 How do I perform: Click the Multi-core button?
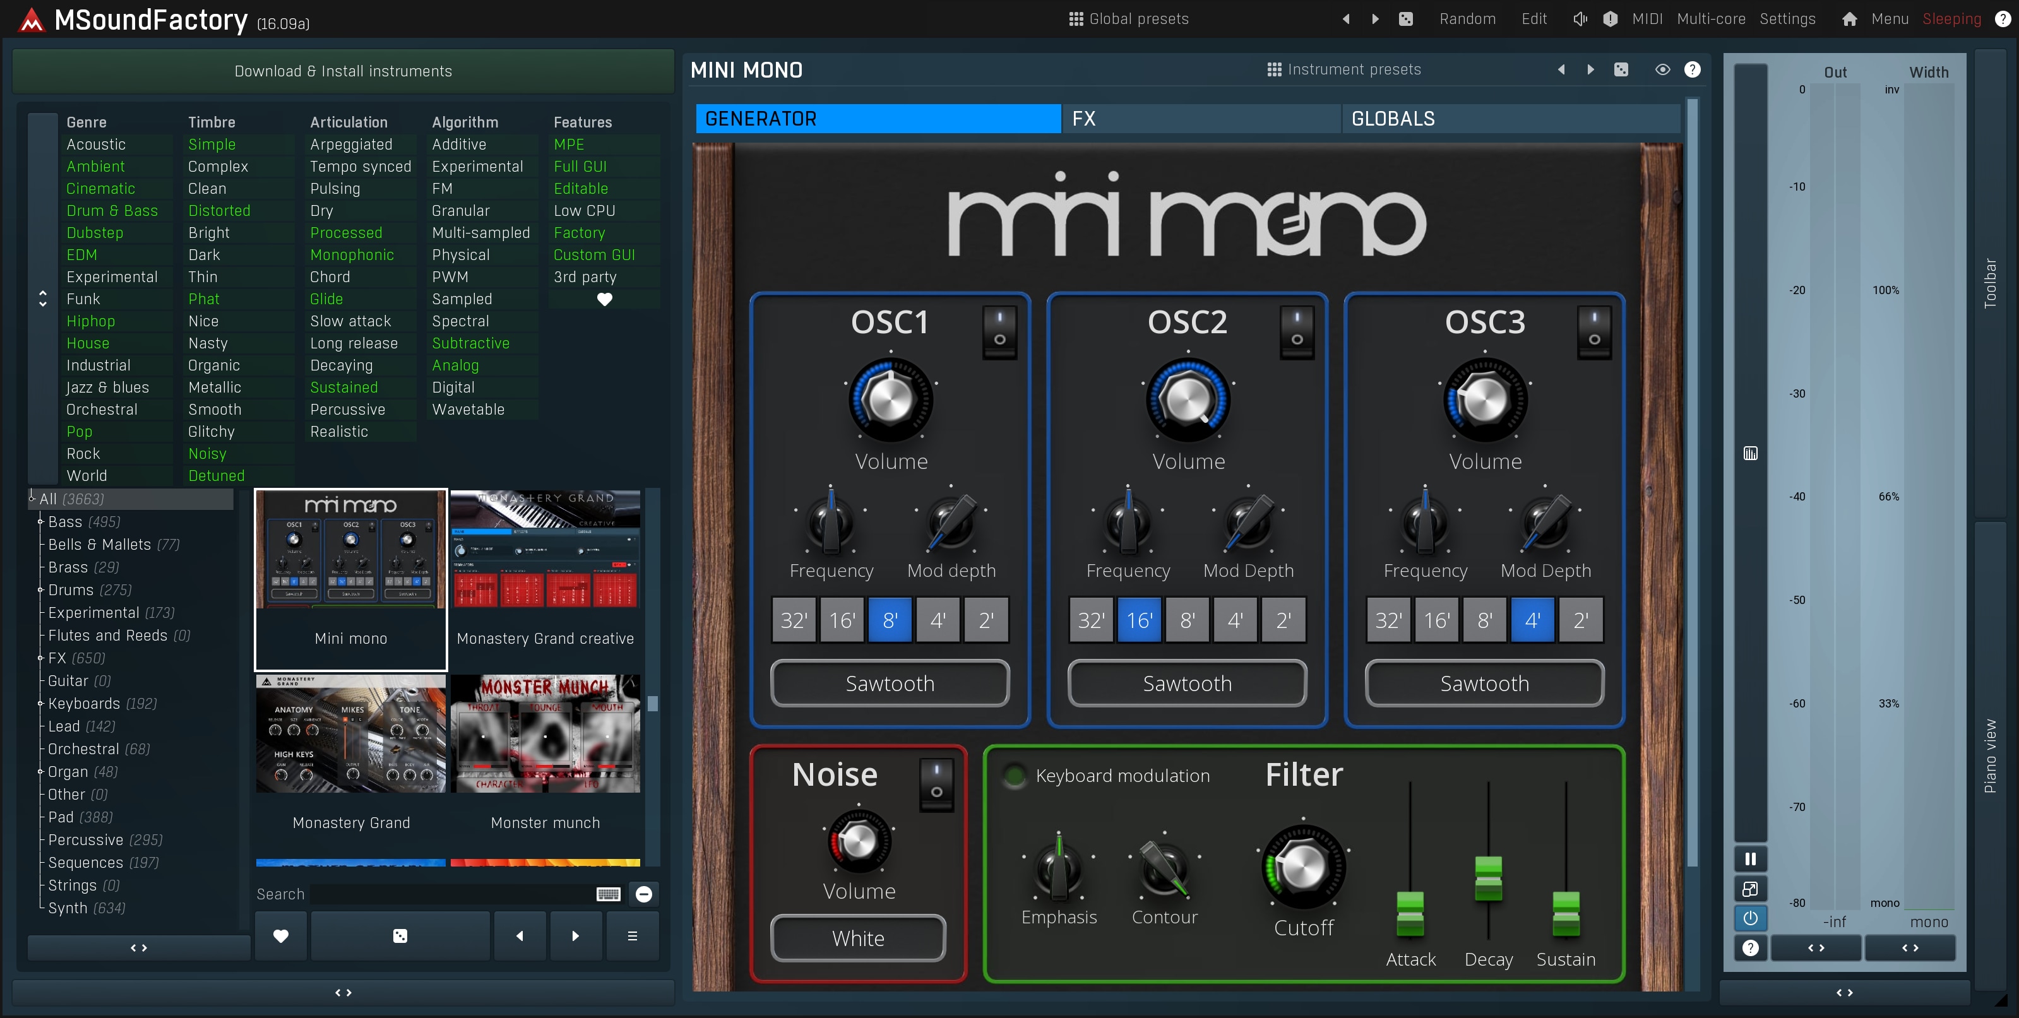1711,19
